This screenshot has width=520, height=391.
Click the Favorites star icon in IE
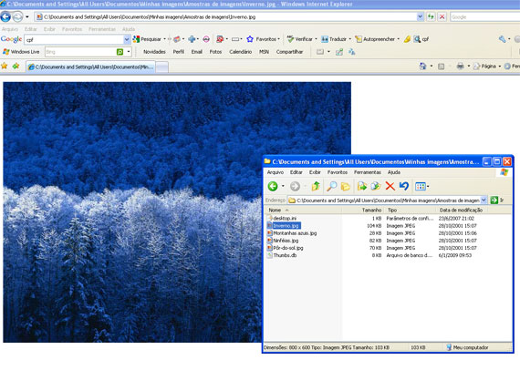4,66
